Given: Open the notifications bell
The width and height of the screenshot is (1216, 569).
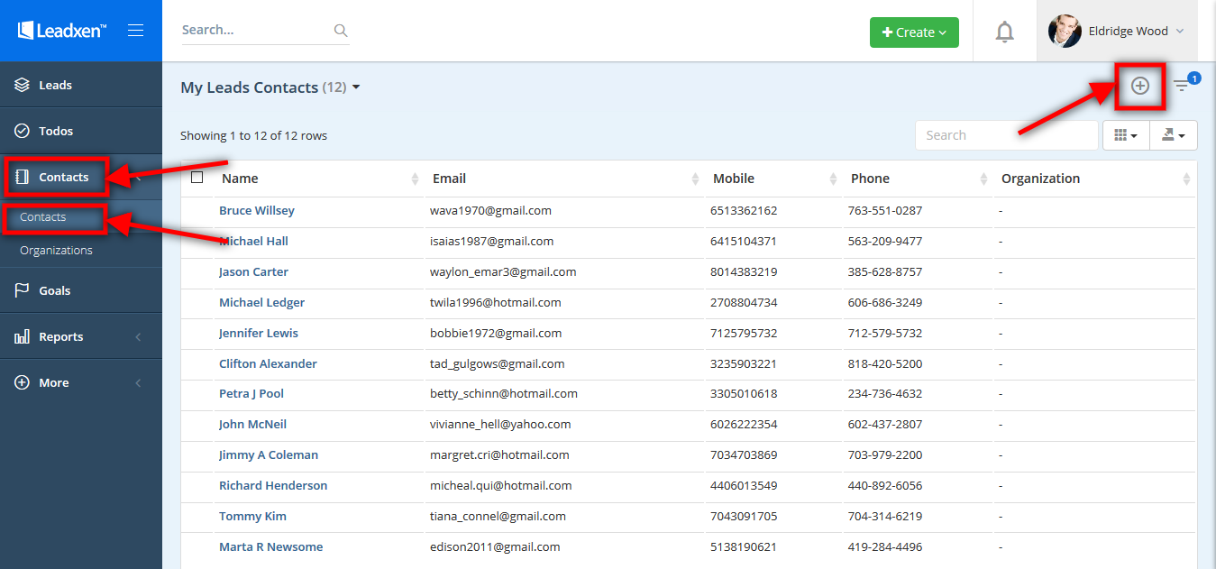Looking at the screenshot, I should 1004,32.
